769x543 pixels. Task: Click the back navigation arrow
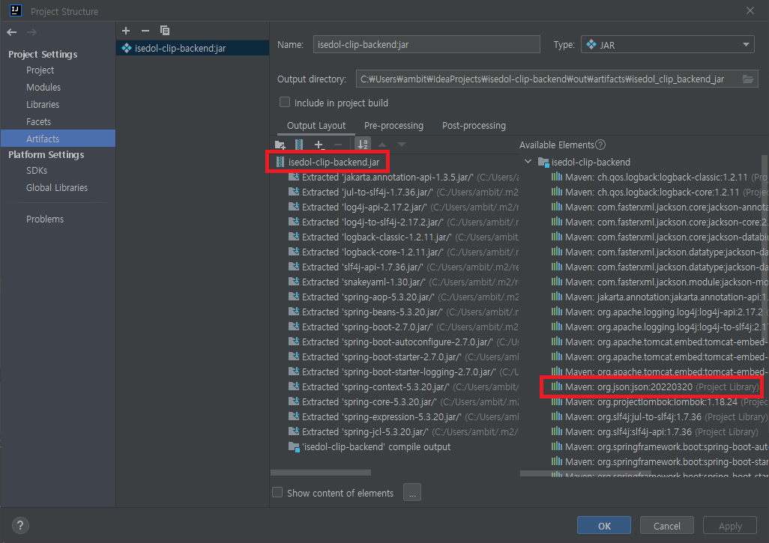(x=12, y=32)
